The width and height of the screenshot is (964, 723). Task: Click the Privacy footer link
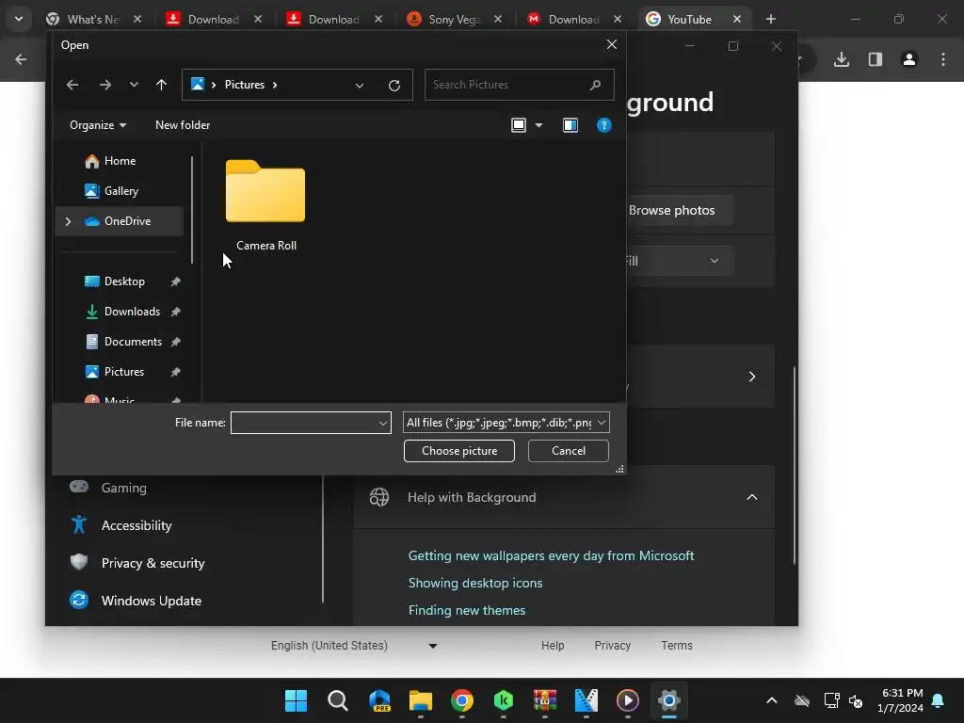pyautogui.click(x=612, y=646)
